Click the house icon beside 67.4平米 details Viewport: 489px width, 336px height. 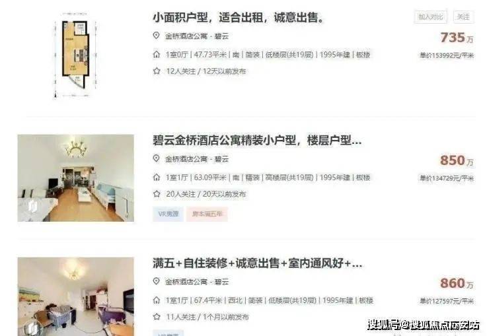pyautogui.click(x=157, y=300)
